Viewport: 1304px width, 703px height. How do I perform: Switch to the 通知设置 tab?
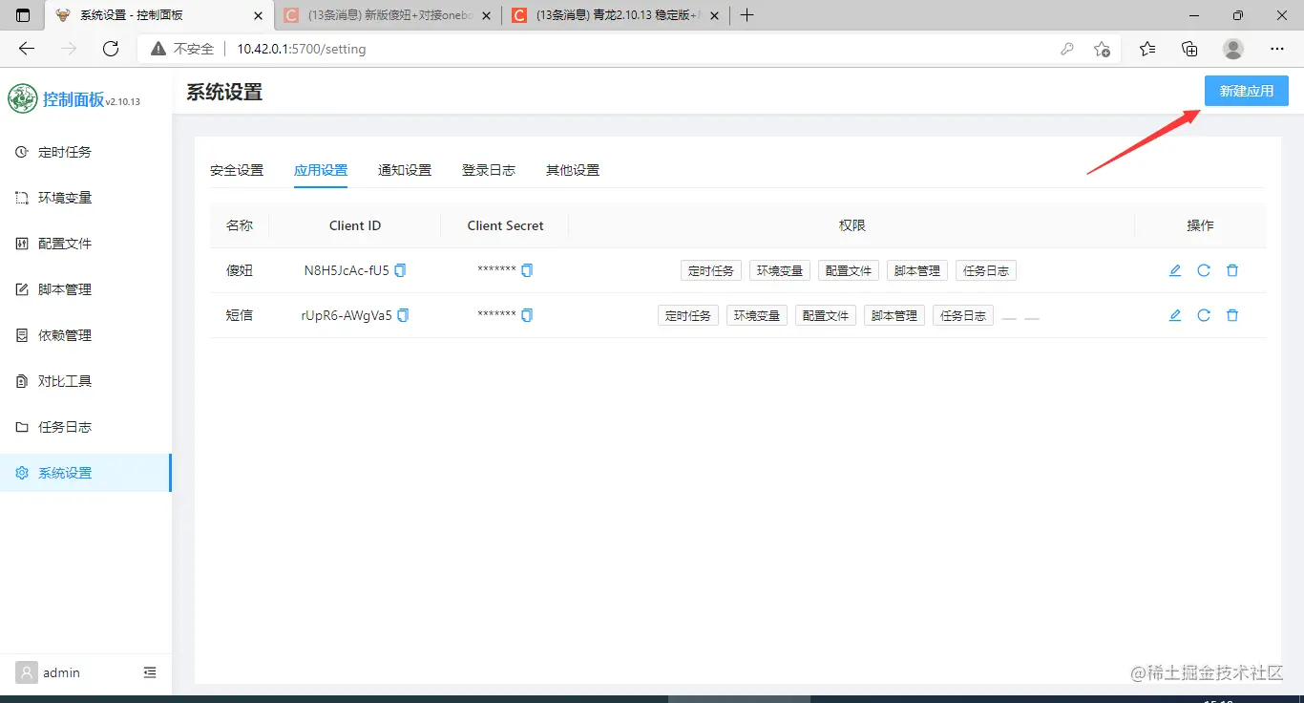405,169
